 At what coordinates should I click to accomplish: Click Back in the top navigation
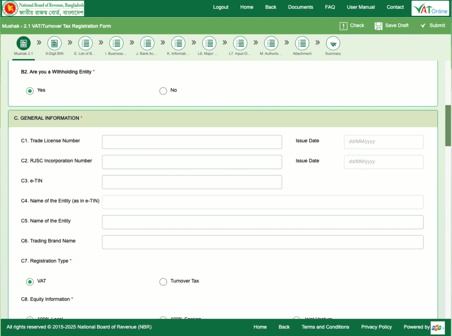pyautogui.click(x=271, y=7)
